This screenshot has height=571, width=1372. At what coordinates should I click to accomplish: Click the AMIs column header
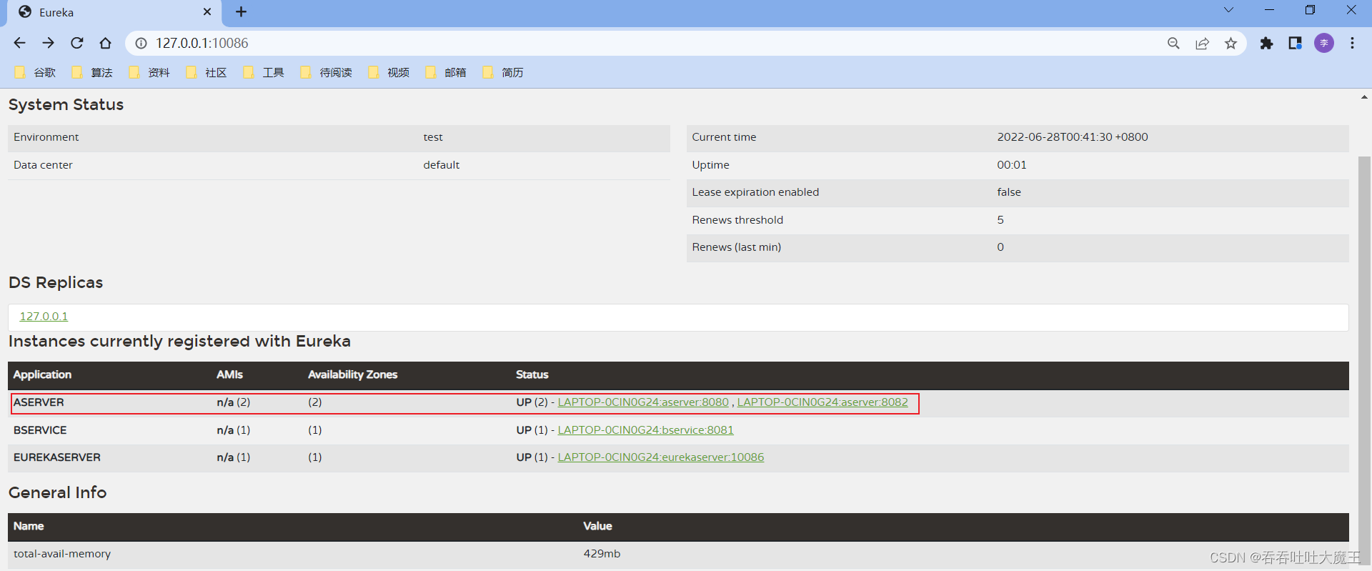[x=230, y=374]
